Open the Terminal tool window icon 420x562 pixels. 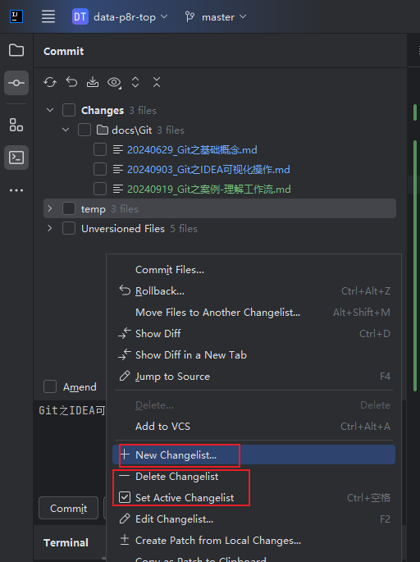[16, 158]
